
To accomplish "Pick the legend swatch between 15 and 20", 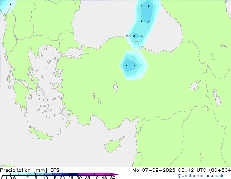I will [x=57, y=174].
